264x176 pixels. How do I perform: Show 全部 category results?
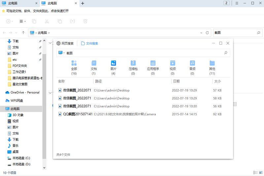click(x=74, y=63)
